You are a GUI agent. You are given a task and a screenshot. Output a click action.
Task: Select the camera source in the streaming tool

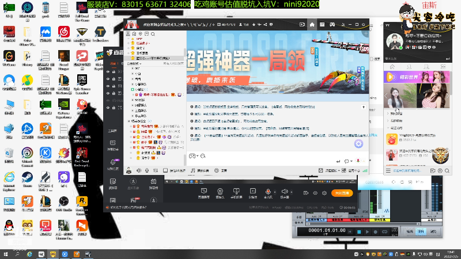[x=220, y=193]
